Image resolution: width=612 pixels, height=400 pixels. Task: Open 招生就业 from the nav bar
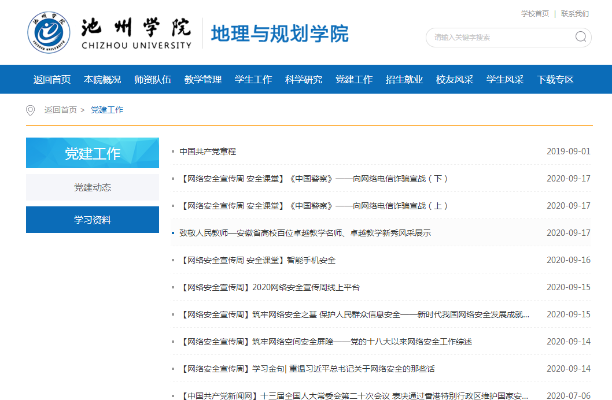404,80
